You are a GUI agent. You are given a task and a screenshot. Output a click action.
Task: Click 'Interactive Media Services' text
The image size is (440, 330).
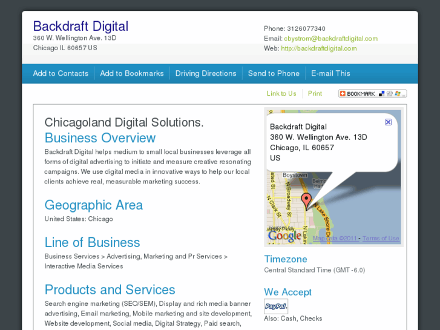coord(84,266)
